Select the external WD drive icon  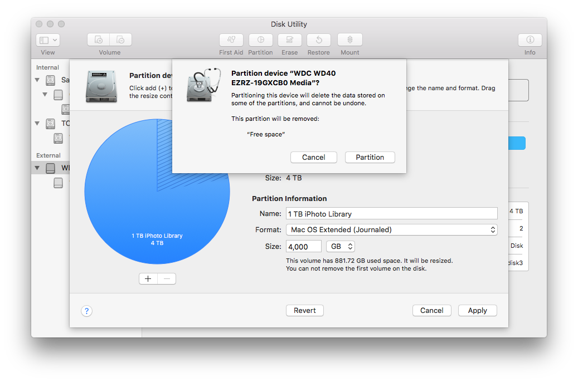pyautogui.click(x=51, y=168)
